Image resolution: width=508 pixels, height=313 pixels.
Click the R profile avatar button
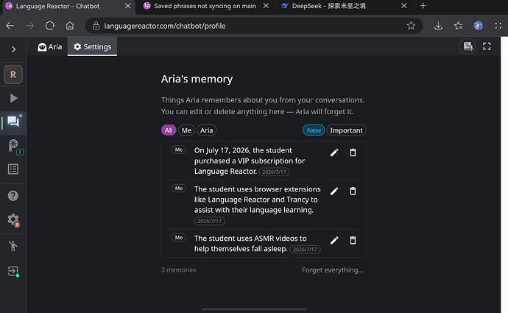coord(13,74)
